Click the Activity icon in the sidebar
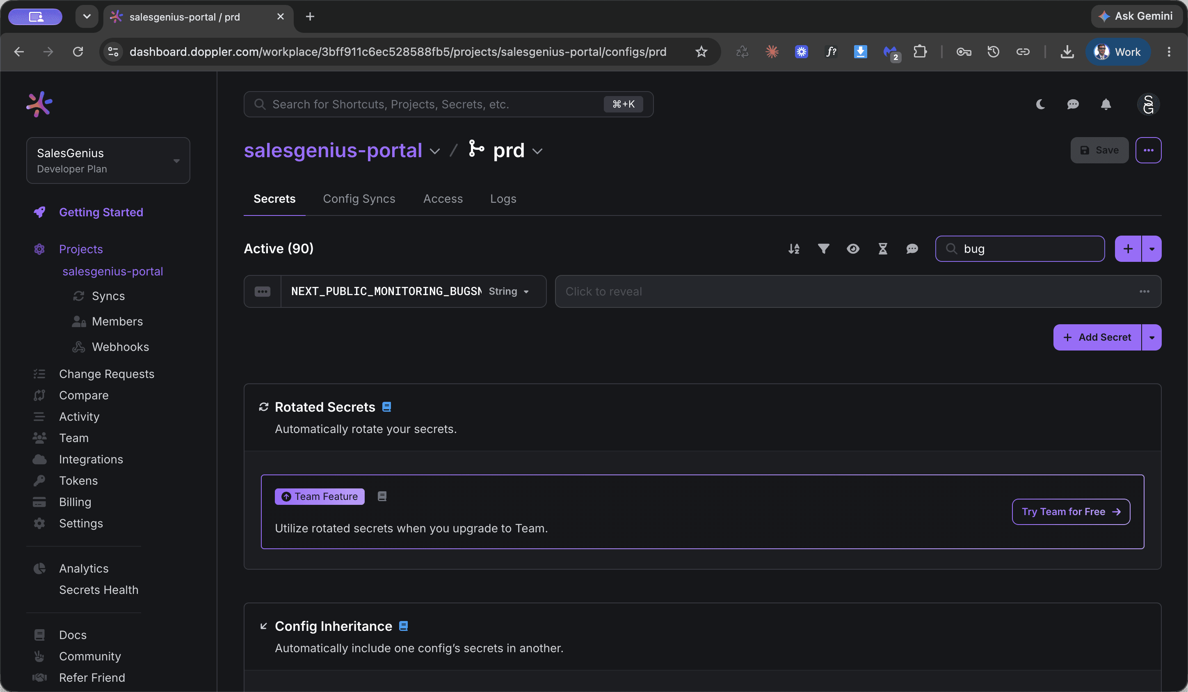This screenshot has height=692, width=1188. (x=39, y=417)
